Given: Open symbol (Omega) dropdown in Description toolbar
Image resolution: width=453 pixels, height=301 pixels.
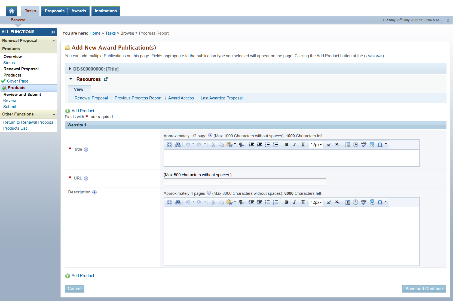Looking at the screenshot, I should (x=382, y=202).
